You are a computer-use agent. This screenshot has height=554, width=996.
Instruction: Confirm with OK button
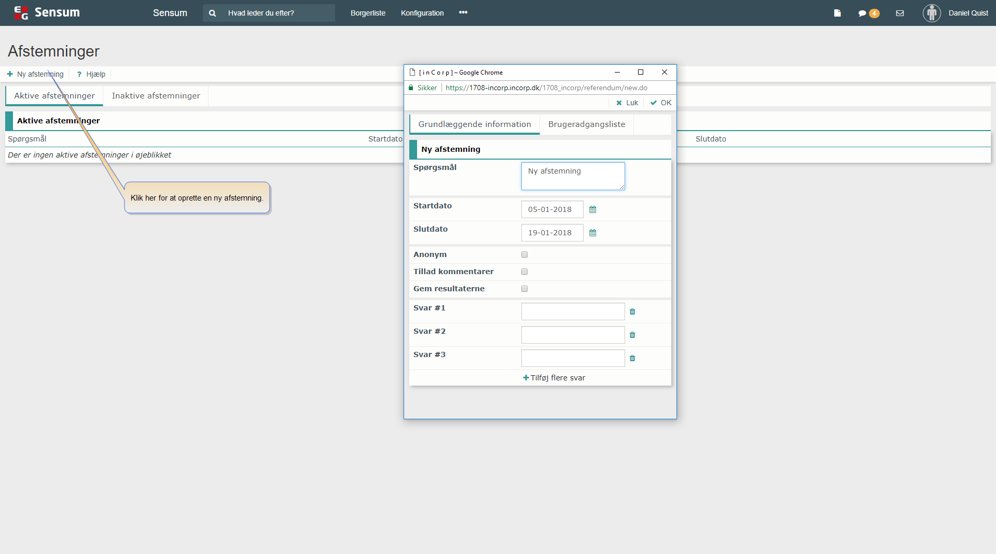[661, 103]
